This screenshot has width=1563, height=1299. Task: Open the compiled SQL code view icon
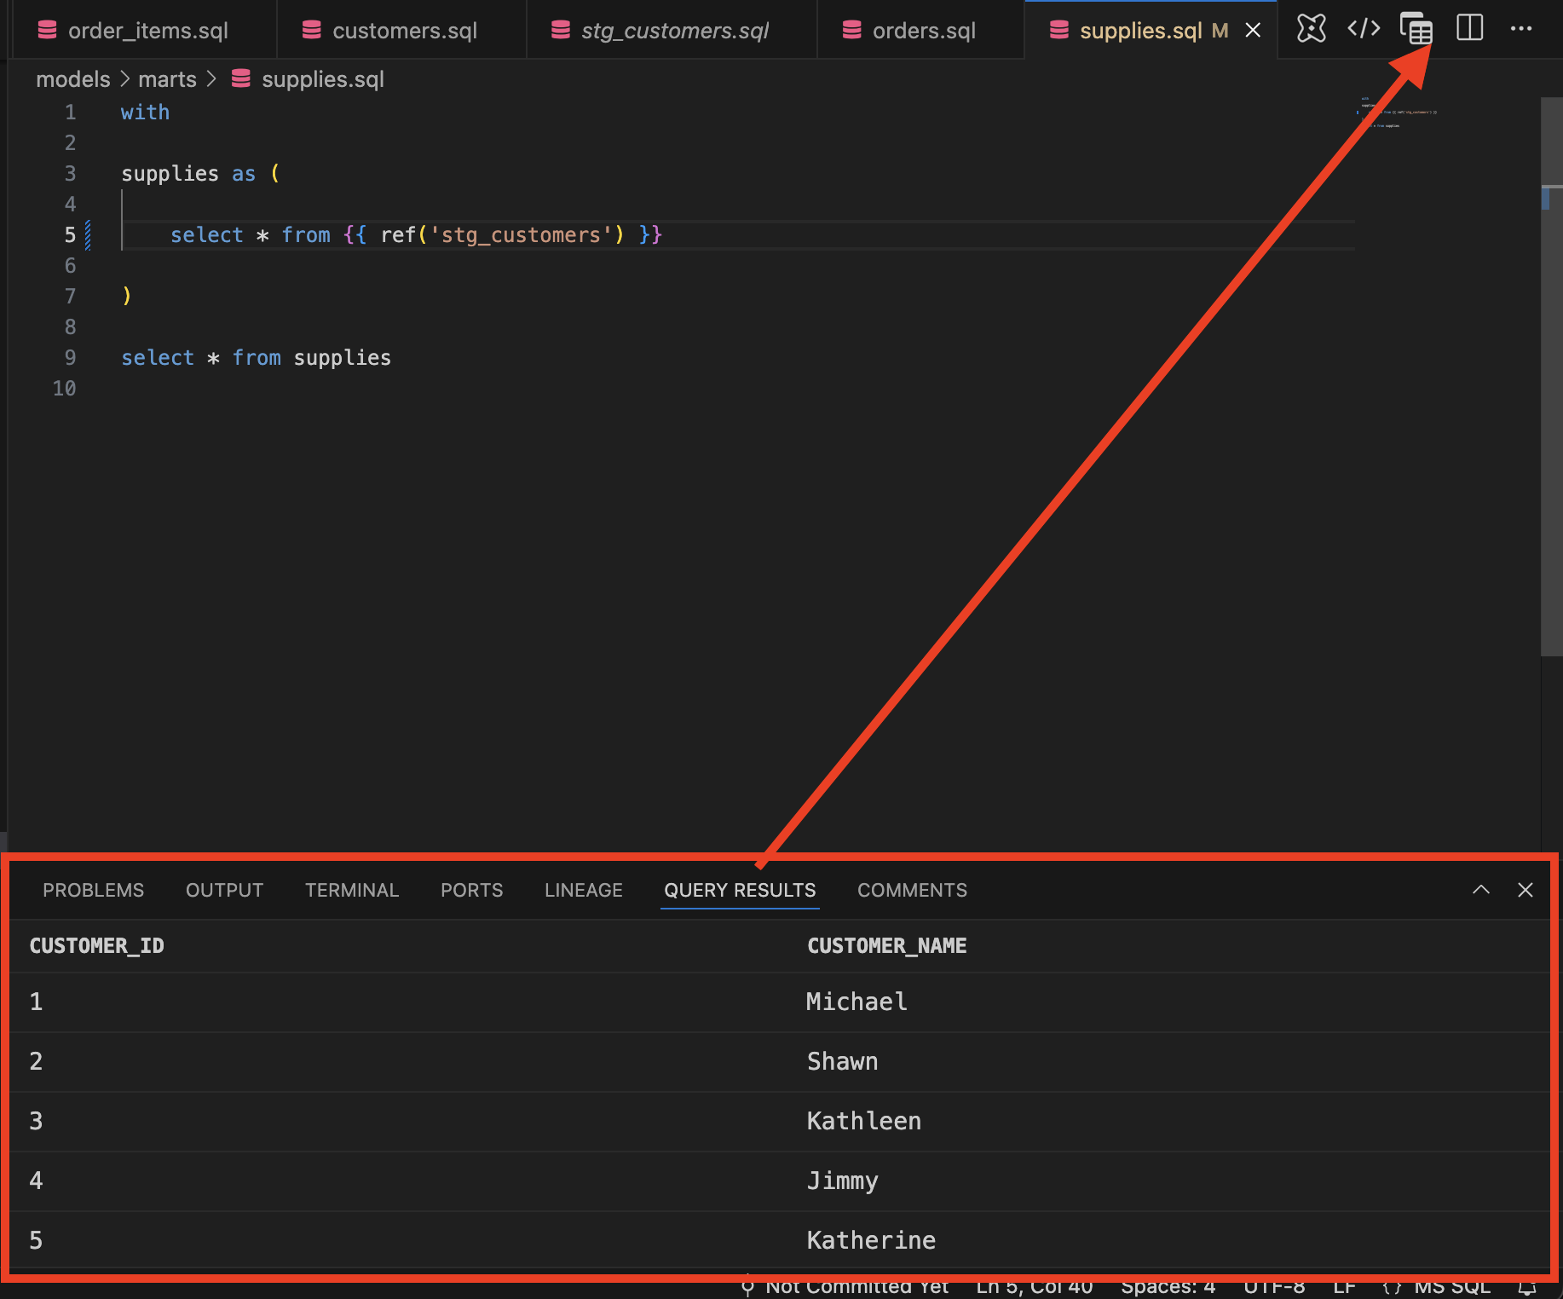tap(1364, 28)
